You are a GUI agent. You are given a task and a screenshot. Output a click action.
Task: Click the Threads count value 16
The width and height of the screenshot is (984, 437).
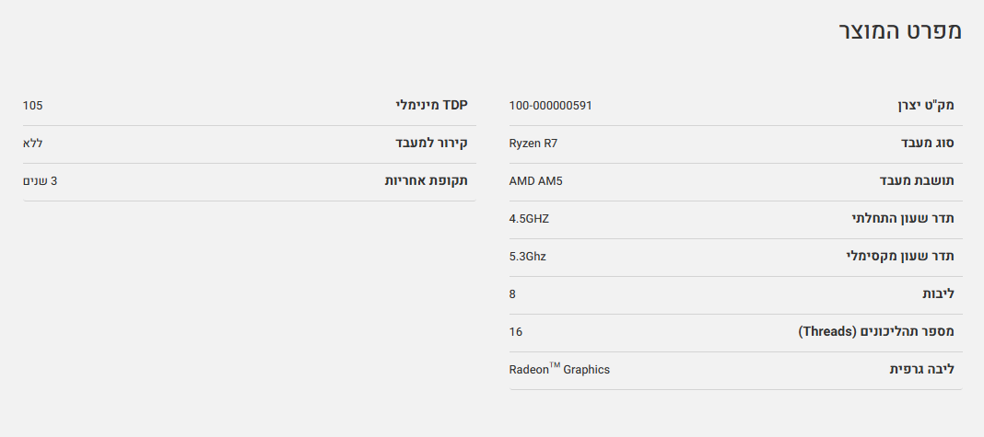click(x=516, y=332)
